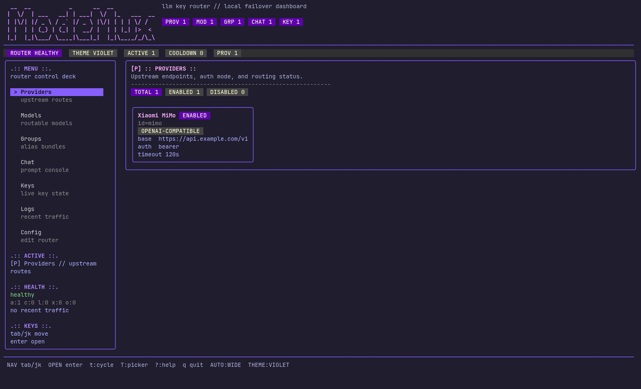Click the TOTAL 1 filter chip
Screen dimensions: 641x389
(x=146, y=92)
